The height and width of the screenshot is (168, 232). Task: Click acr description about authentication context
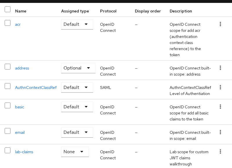click(x=185, y=40)
